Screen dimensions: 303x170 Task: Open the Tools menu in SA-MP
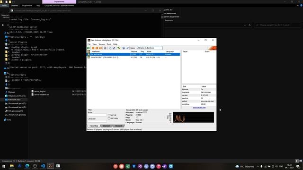point(109,44)
